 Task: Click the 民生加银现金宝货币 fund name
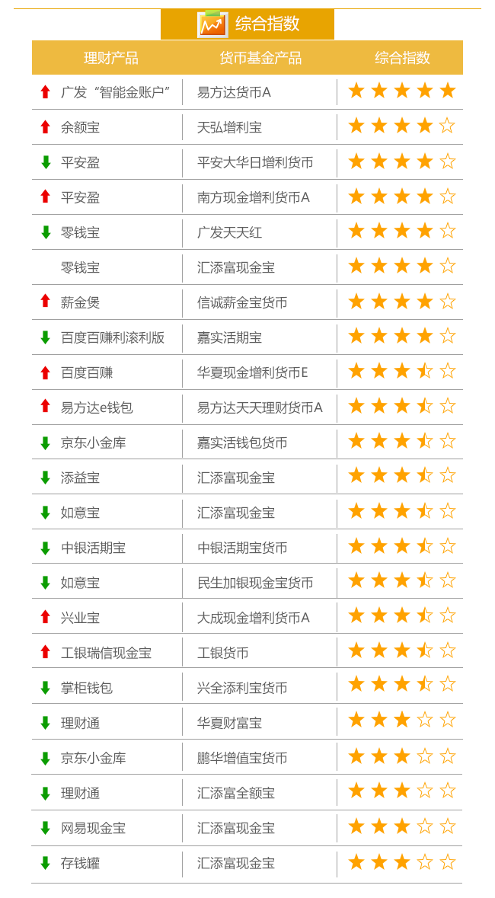(255, 583)
